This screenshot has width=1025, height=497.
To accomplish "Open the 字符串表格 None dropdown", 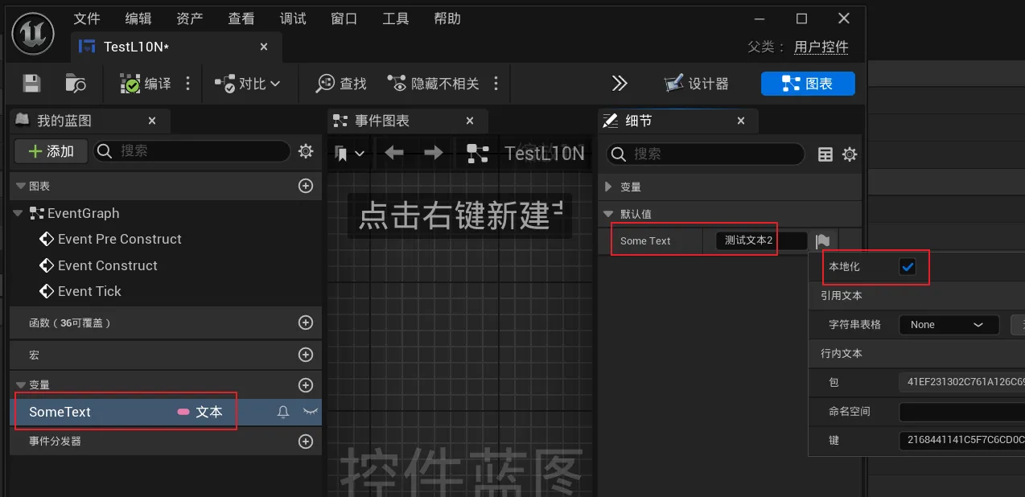I will [x=949, y=324].
